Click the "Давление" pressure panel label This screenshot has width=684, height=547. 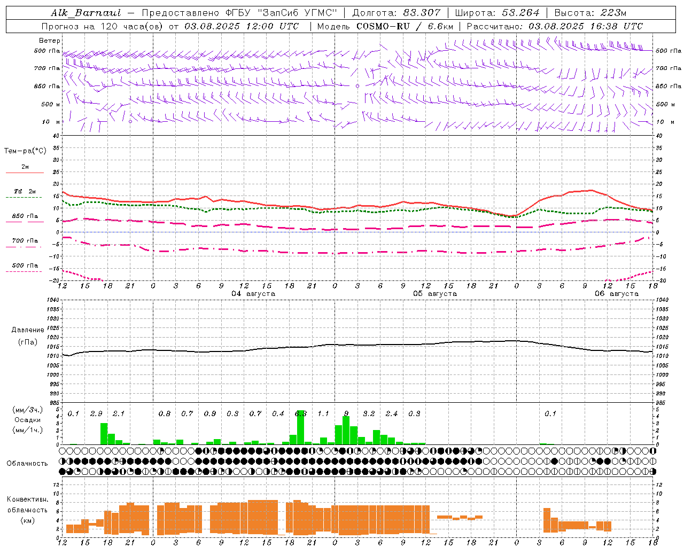28,330
